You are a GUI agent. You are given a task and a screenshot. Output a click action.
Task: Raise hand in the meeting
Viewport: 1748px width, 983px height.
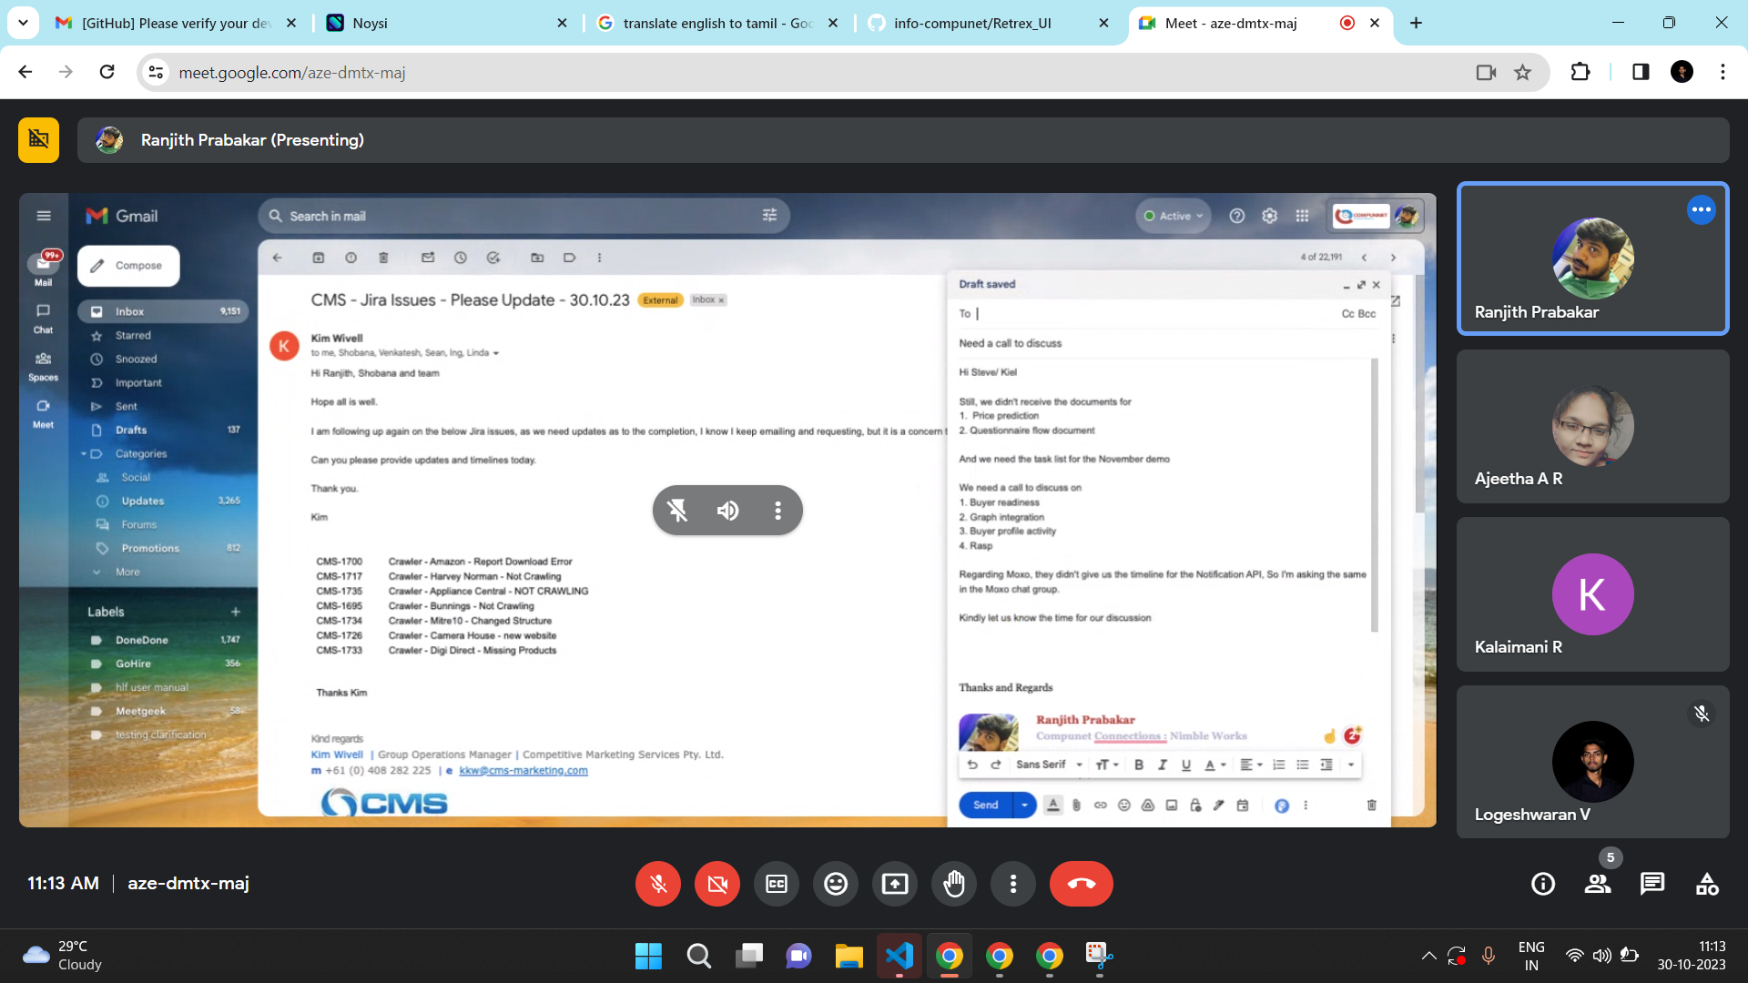coord(953,884)
